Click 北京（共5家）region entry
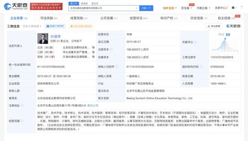248x141 pixels. pos(46,47)
